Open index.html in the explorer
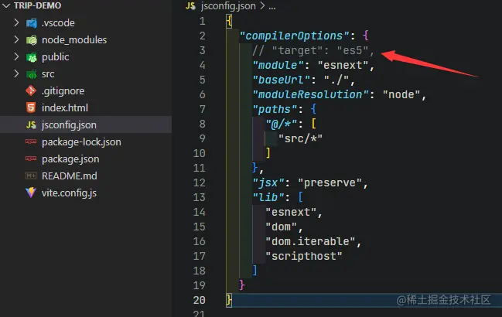502x317 pixels. click(x=65, y=108)
